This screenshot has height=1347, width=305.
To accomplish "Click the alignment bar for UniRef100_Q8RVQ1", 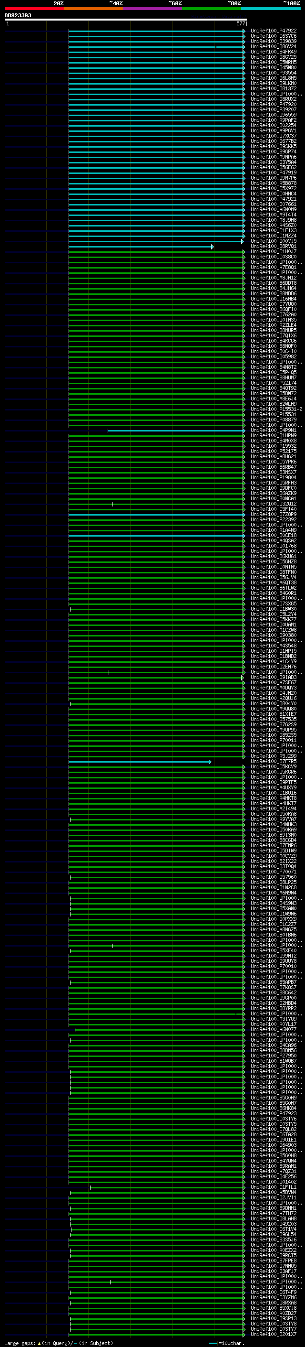I will click(x=141, y=247).
